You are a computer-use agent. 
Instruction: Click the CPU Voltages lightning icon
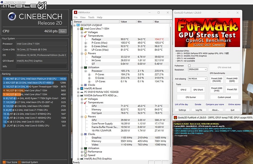(x=86, y=32)
